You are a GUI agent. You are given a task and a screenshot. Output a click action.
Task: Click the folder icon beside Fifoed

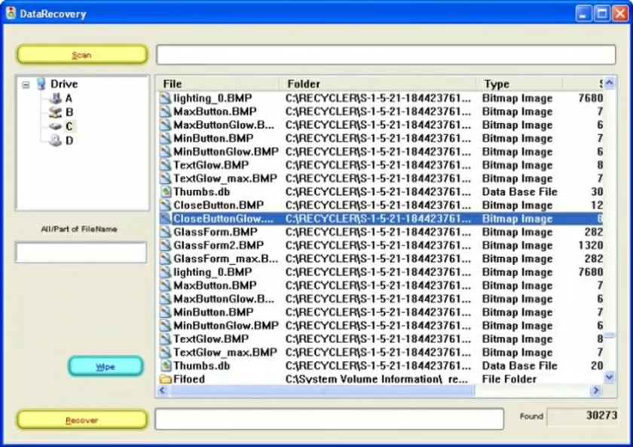(167, 379)
